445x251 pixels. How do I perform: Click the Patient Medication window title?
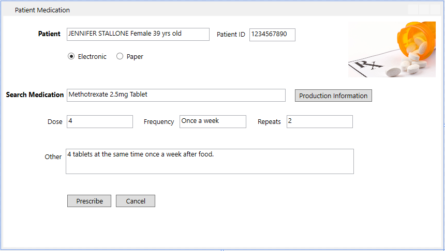(42, 10)
